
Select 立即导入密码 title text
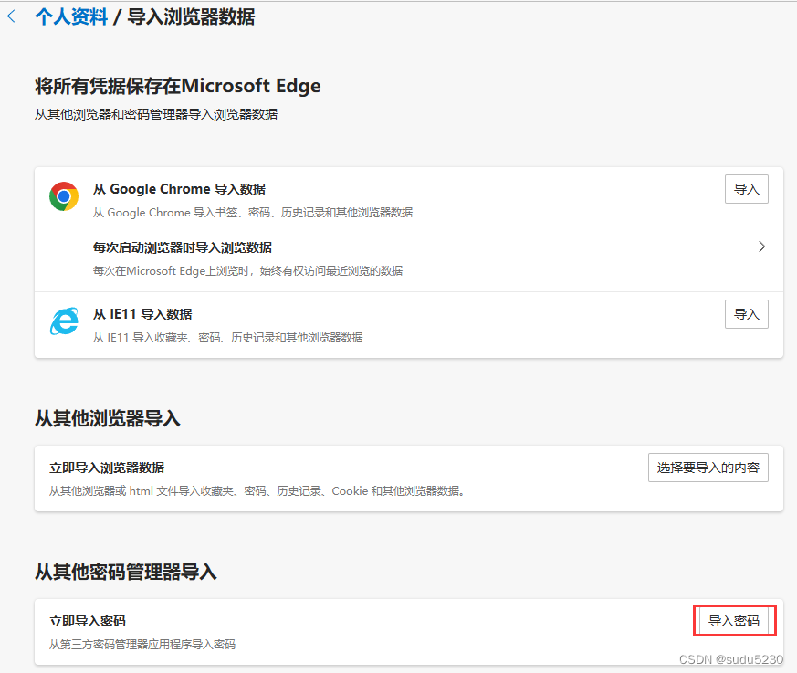(88, 621)
